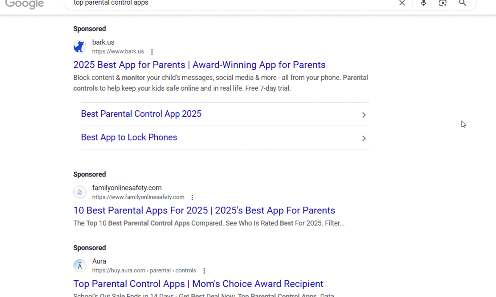The height and width of the screenshot is (297, 496).
Task: Click the 'bark.us' site name
Action: [103, 42]
